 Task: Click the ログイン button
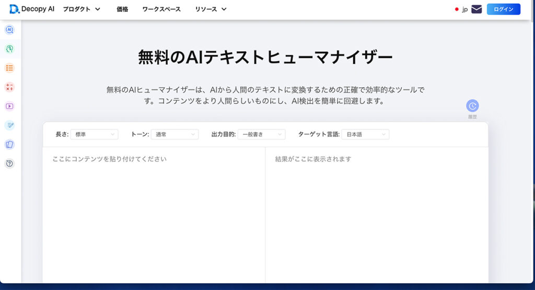503,9
